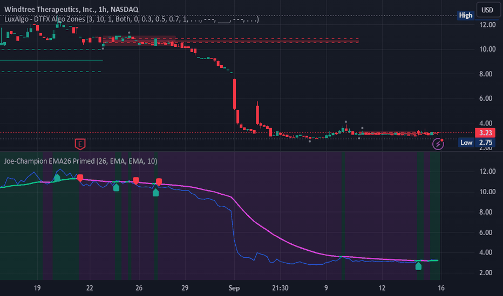Click the earnings 'E' marker icon
Image resolution: width=503 pixels, height=296 pixels.
click(x=80, y=144)
